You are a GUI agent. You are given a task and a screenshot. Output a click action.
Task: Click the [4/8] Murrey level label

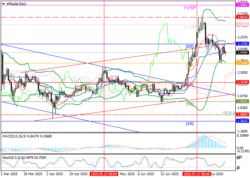190,124
